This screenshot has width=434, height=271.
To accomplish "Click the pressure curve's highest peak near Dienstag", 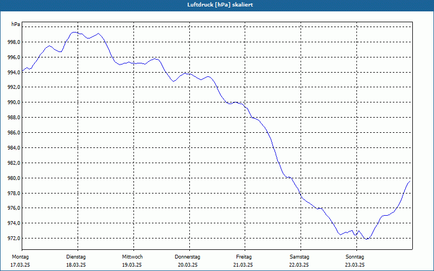I will [74, 33].
